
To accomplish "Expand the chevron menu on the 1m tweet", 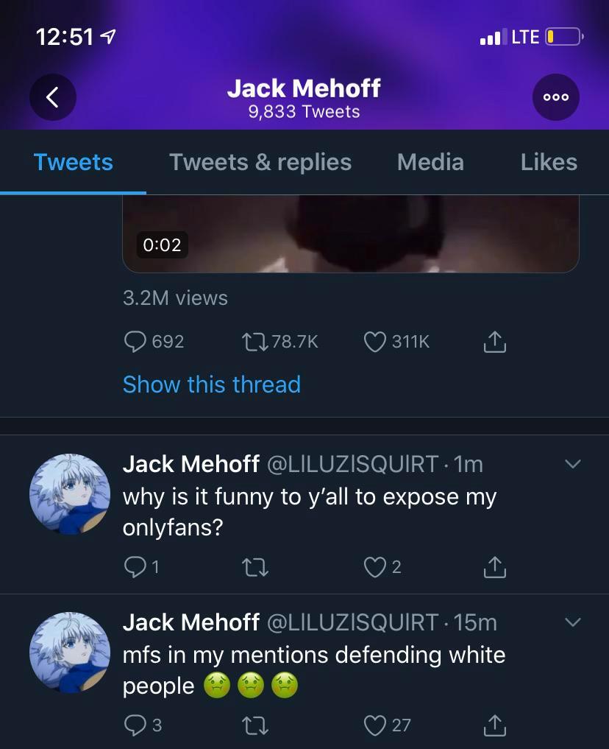I will point(572,464).
